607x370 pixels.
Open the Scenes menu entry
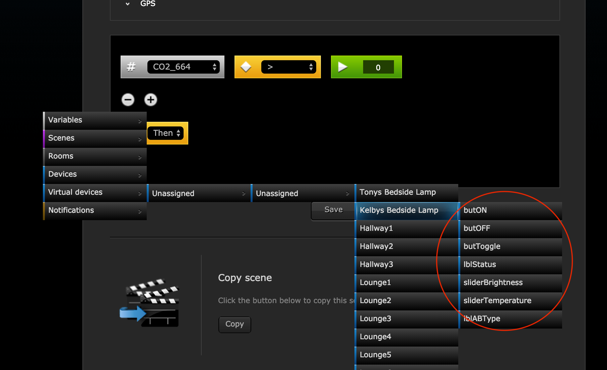tap(95, 138)
